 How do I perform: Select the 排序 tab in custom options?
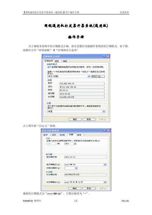[79, 135]
